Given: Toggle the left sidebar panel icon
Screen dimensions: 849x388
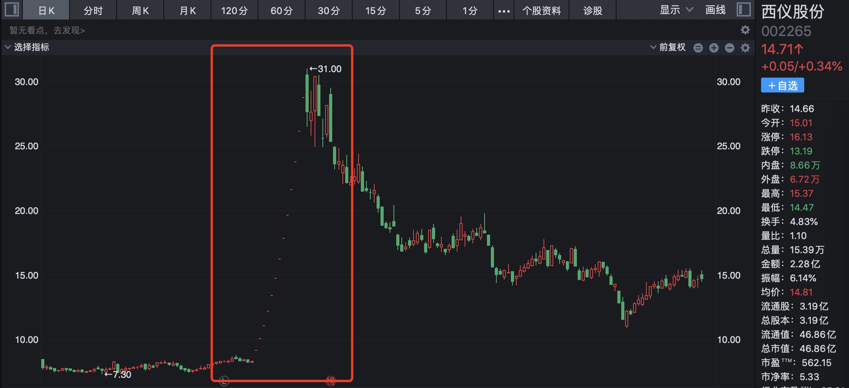Looking at the screenshot, I should tap(12, 9).
